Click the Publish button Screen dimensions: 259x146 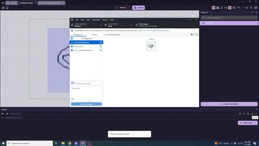tap(138, 8)
